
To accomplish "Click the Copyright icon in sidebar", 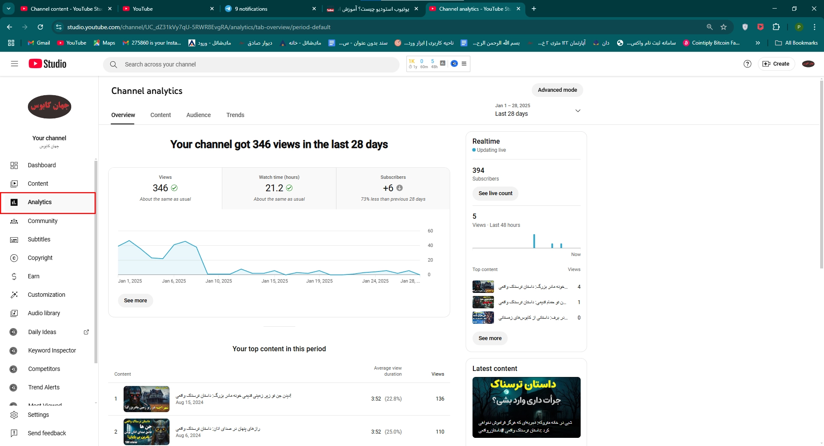I will (14, 258).
